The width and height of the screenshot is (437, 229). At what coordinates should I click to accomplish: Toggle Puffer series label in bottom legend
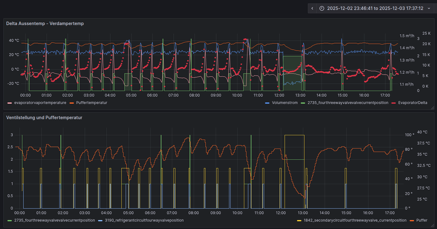(422, 220)
